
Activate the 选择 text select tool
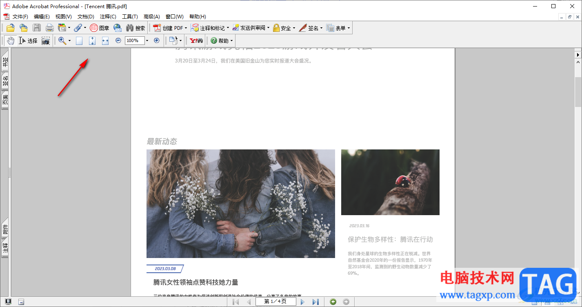[x=28, y=40]
